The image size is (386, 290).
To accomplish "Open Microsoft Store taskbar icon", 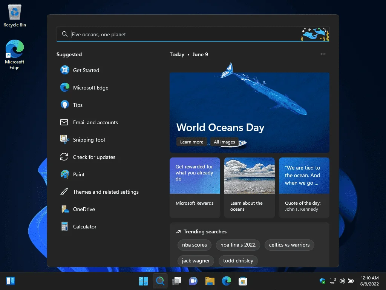I will tap(243, 281).
